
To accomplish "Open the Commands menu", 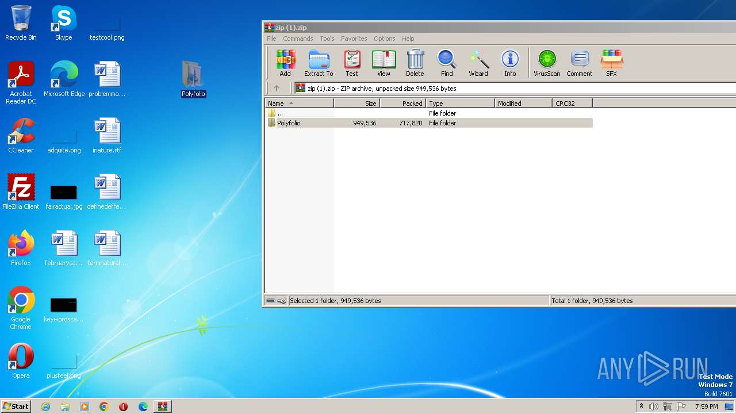I will click(x=298, y=39).
